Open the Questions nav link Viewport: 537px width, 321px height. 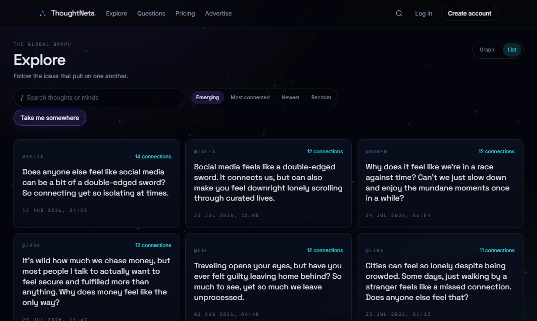pos(151,13)
